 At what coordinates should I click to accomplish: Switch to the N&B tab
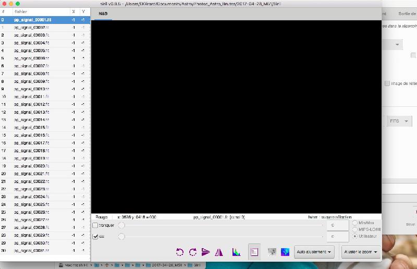pos(103,14)
